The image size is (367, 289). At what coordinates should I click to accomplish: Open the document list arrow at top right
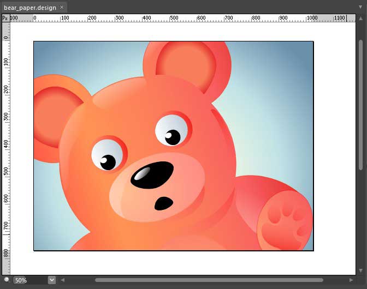pos(360,7)
